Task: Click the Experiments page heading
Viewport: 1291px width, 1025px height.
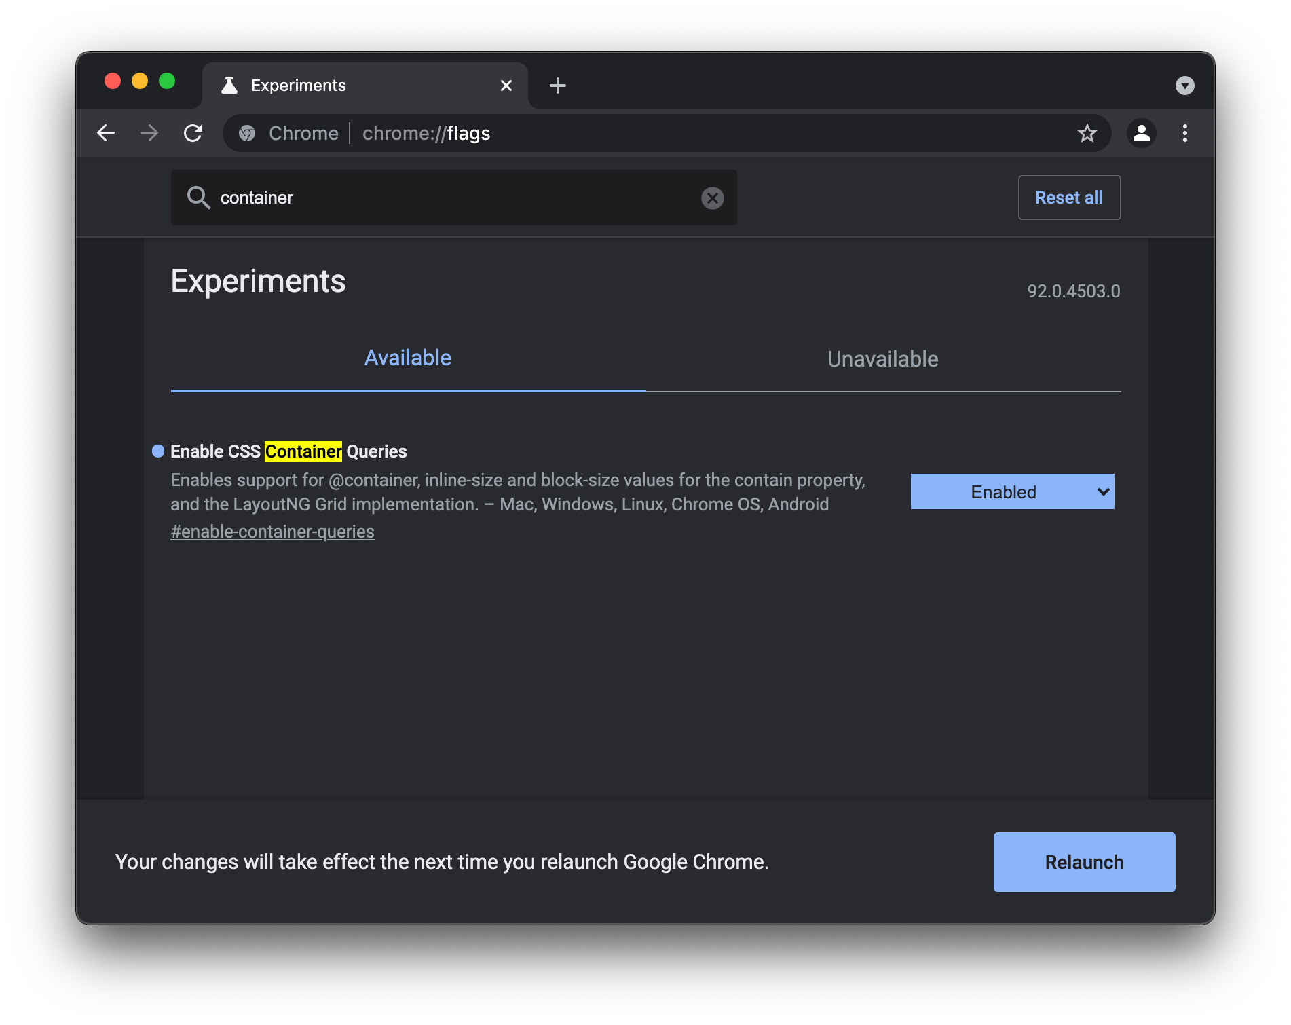Action: tap(258, 281)
